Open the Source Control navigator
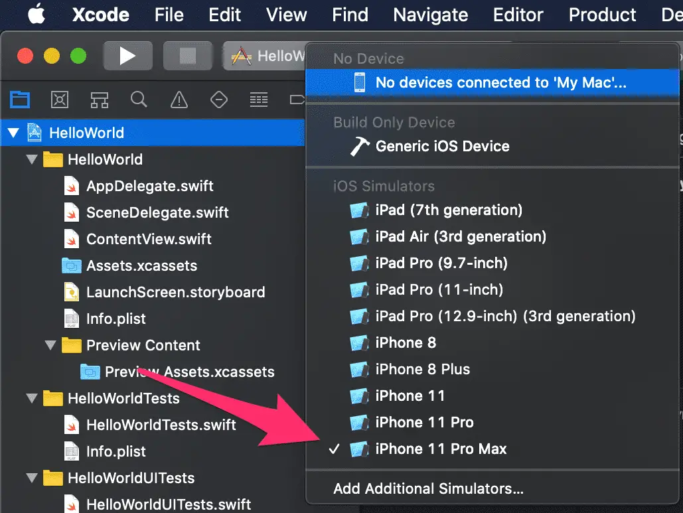This screenshot has width=683, height=513. tap(60, 100)
